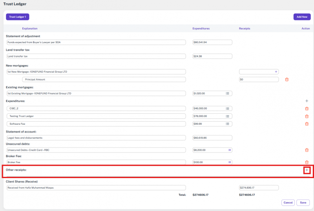Click the $80,541.94 expenditure amount field
This screenshot has width=314, height=211.
[212, 42]
